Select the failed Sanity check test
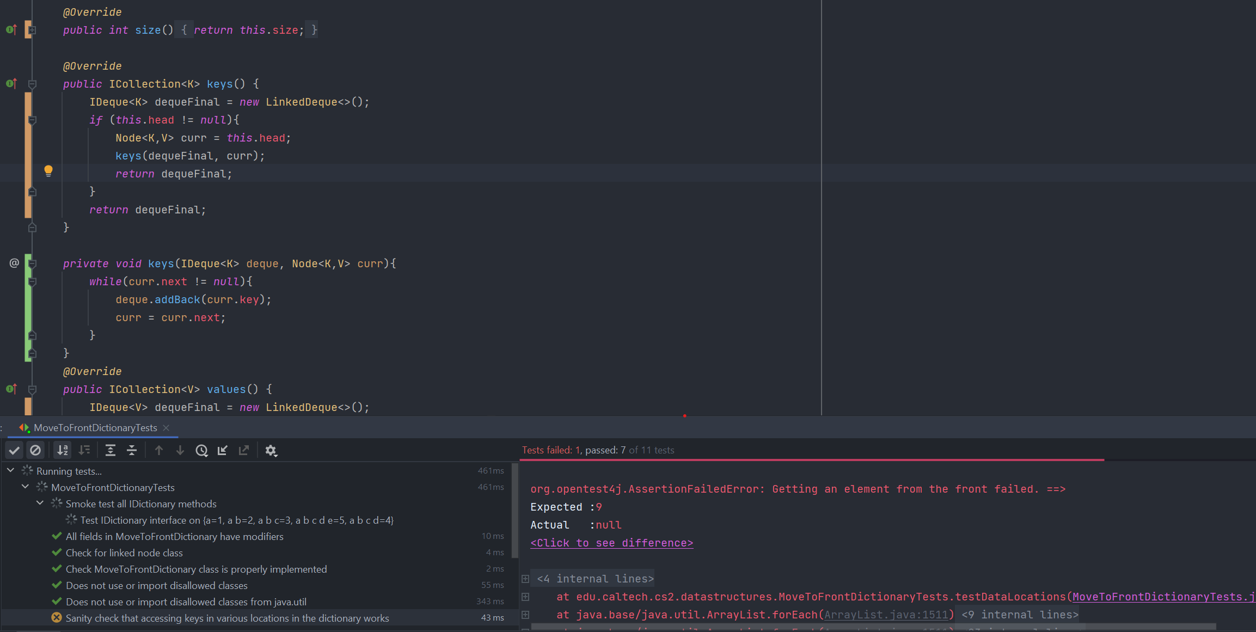This screenshot has height=632, width=1256. [227, 618]
